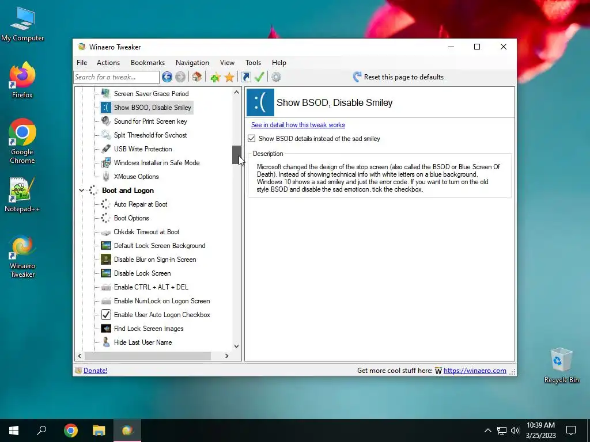
Task: Click the Disable Blur on Sign-in Screen icon
Action: point(106,260)
